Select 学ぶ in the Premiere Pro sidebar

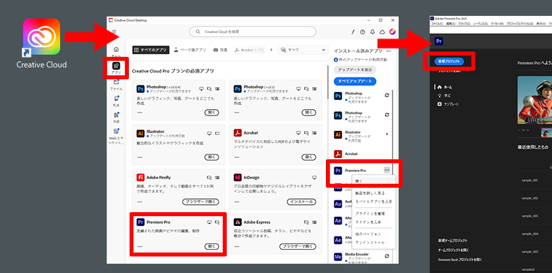(444, 95)
